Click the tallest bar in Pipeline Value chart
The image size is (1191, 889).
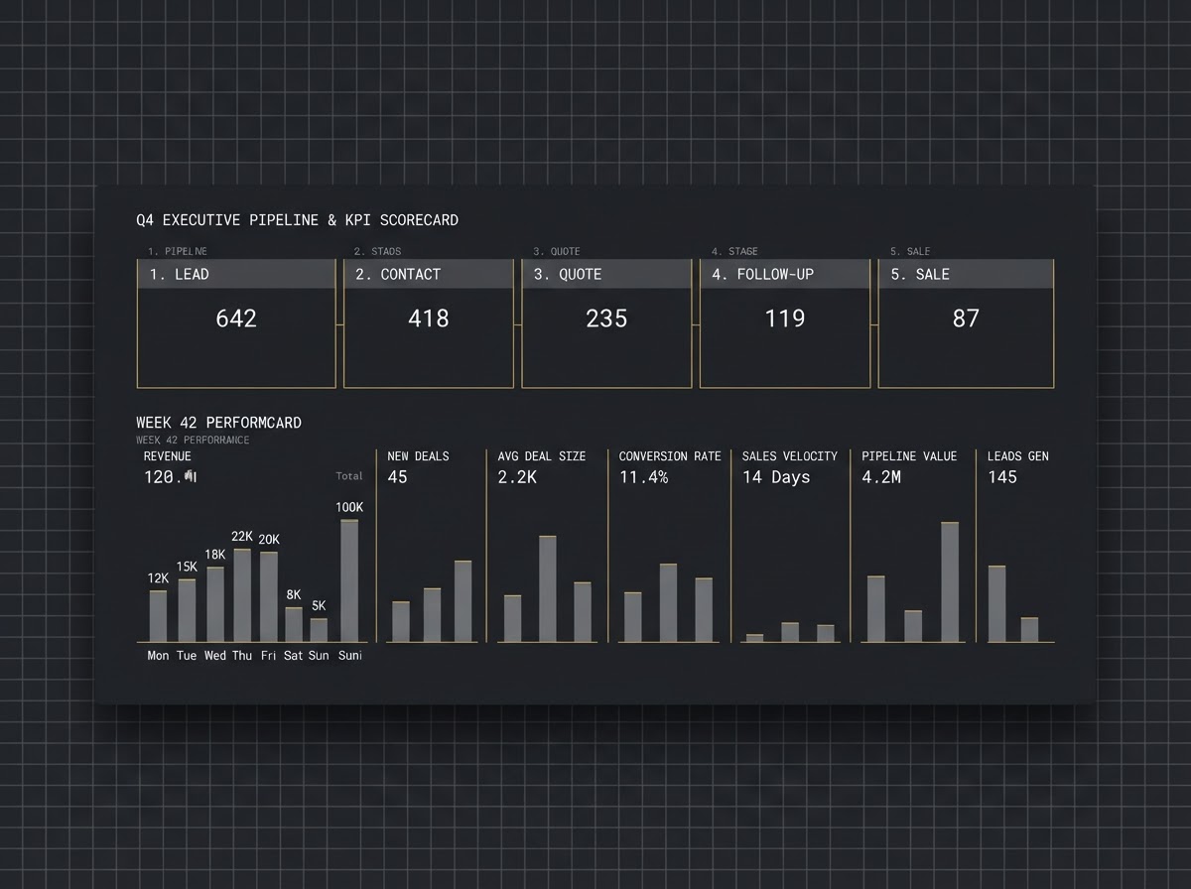click(x=950, y=582)
